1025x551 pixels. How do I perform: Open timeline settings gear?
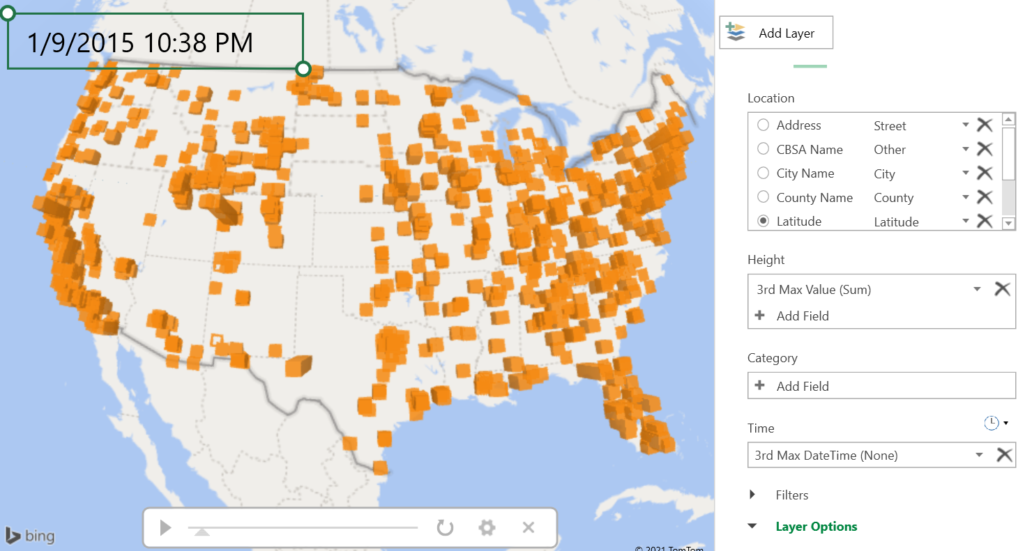487,527
